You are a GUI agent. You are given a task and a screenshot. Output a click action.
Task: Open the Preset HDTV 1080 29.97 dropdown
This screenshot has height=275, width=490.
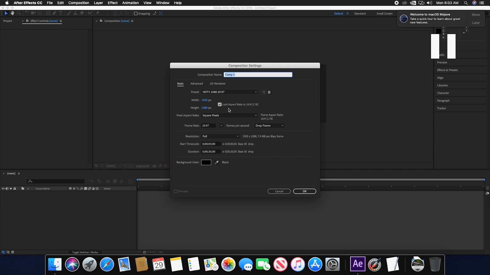click(229, 92)
